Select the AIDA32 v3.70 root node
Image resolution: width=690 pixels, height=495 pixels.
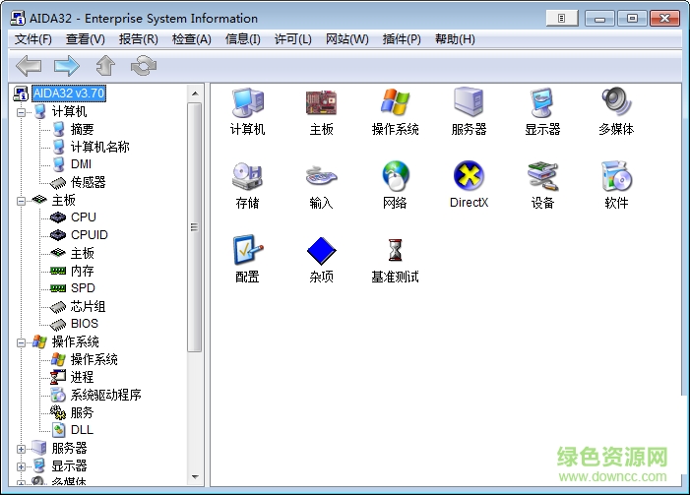point(68,93)
